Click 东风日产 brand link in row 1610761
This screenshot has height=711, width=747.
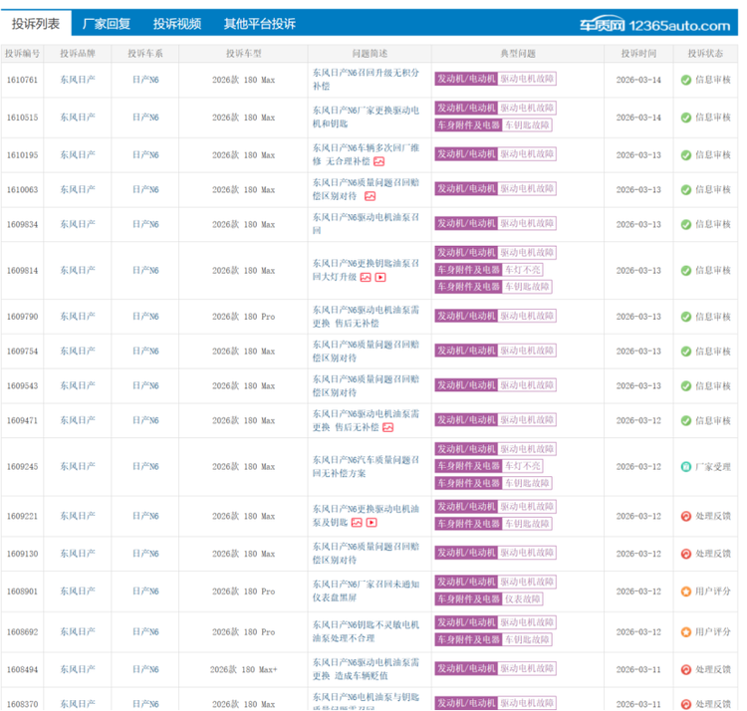77,80
